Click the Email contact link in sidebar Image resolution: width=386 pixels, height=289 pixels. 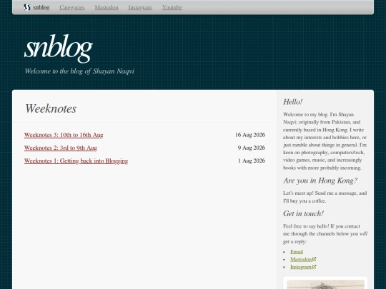point(297,252)
